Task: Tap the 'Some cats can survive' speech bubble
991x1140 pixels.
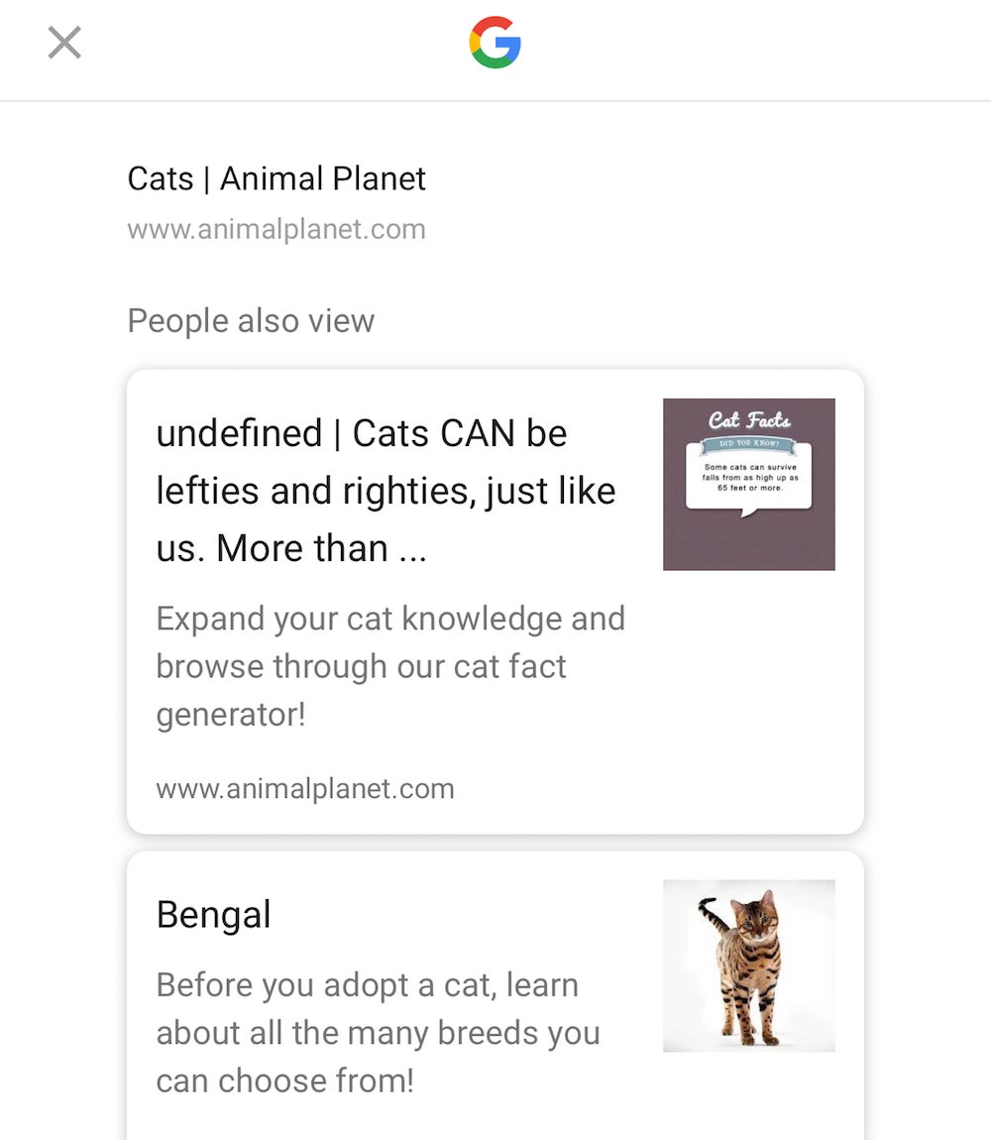Action: pyautogui.click(x=749, y=479)
